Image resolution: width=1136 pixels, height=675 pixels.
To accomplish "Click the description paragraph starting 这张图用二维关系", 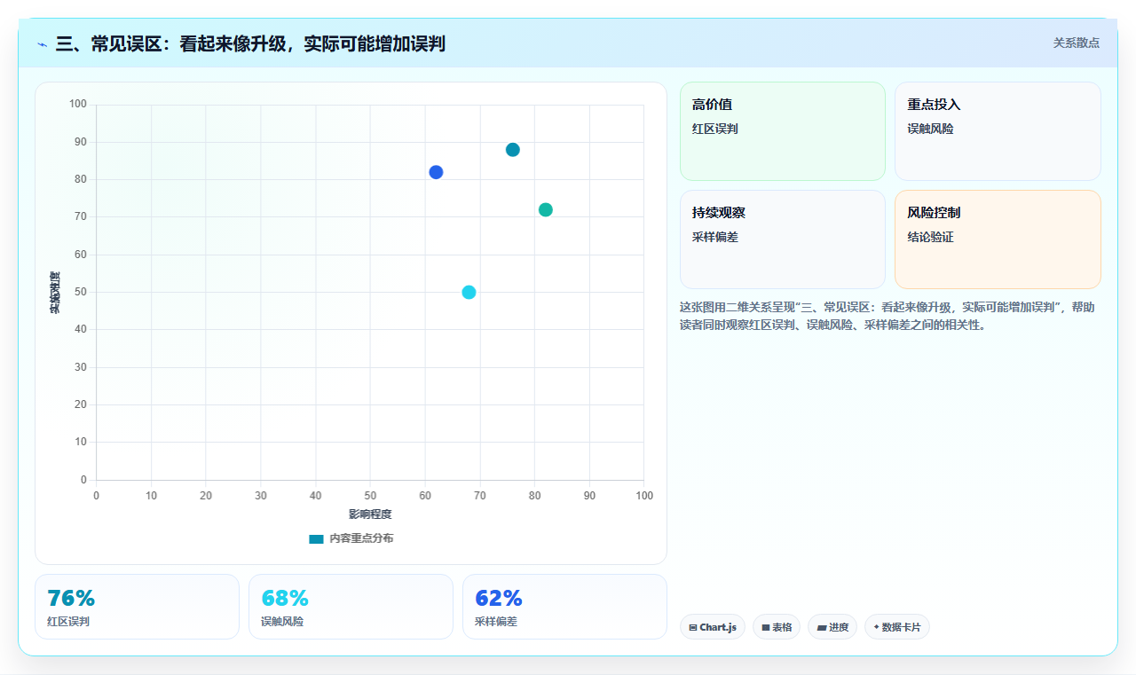I will 887,316.
